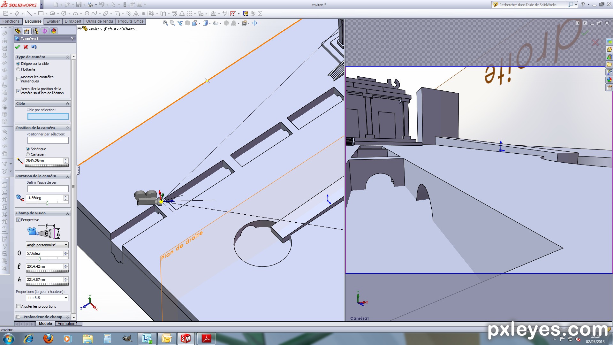The image size is (613, 345).
Task: Switch to the Evaluer tab
Action: click(x=53, y=21)
